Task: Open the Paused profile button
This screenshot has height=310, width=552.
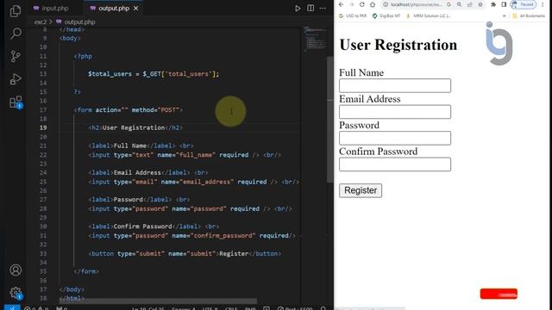Action: coord(524,4)
